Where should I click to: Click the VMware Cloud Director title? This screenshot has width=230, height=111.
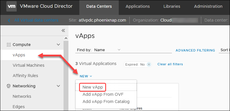coord(46,6)
